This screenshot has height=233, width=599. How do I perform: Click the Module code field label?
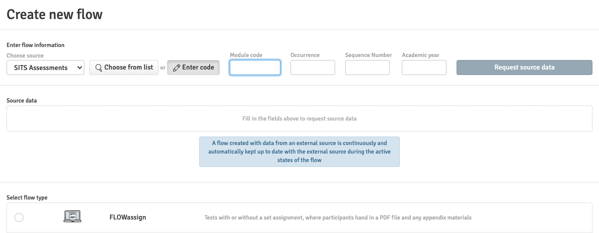[246, 55]
